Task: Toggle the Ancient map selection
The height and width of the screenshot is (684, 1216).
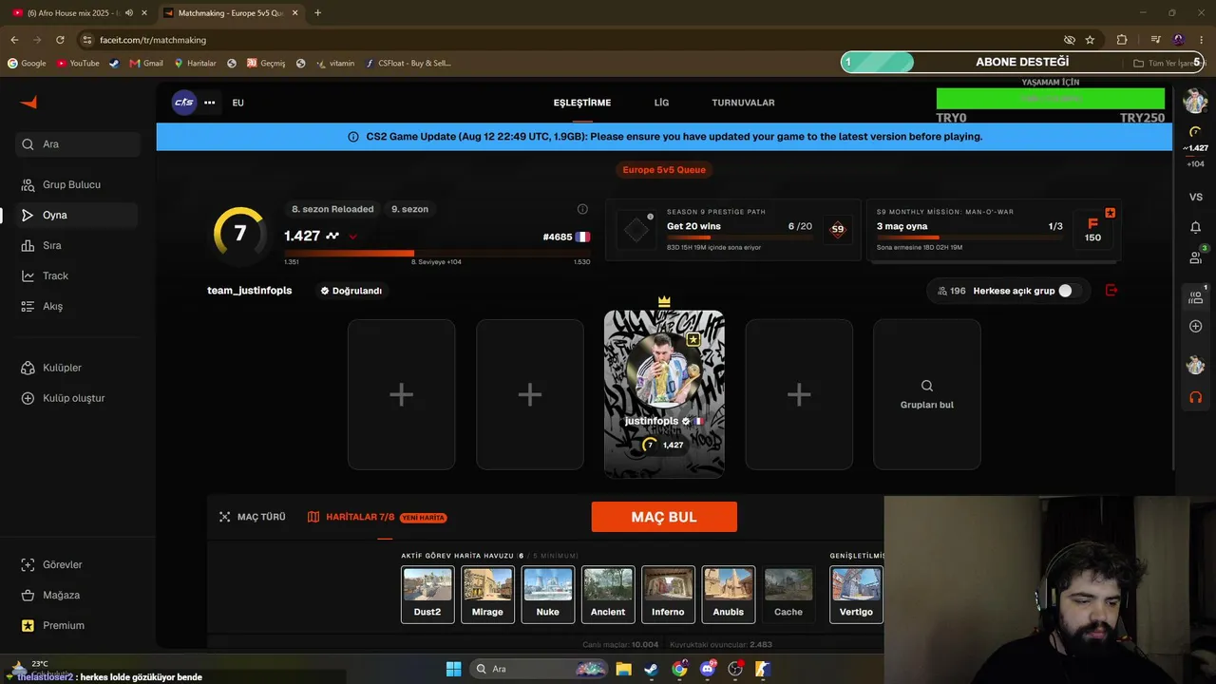Action: point(608,595)
